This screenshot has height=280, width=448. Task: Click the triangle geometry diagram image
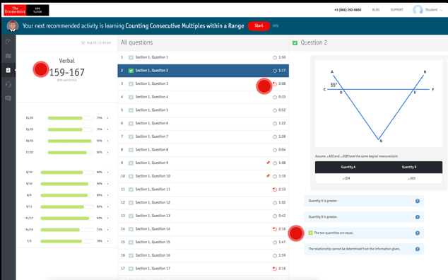pos(379,104)
